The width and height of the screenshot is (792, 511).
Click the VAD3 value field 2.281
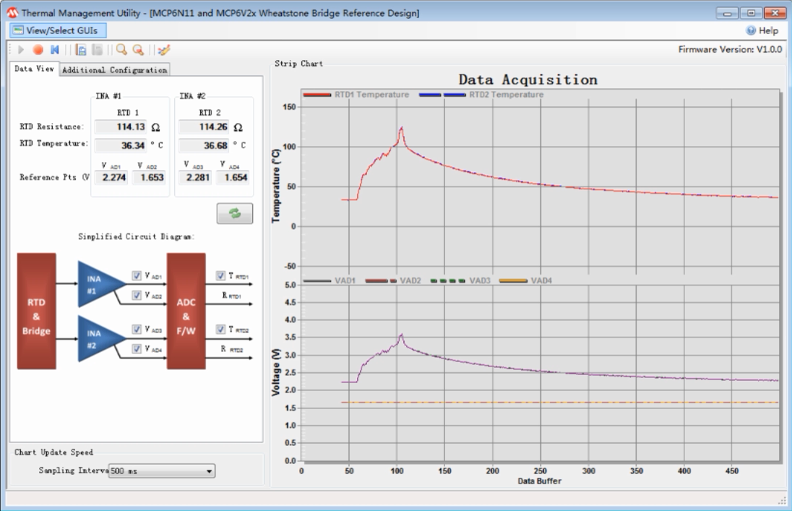[x=196, y=177]
